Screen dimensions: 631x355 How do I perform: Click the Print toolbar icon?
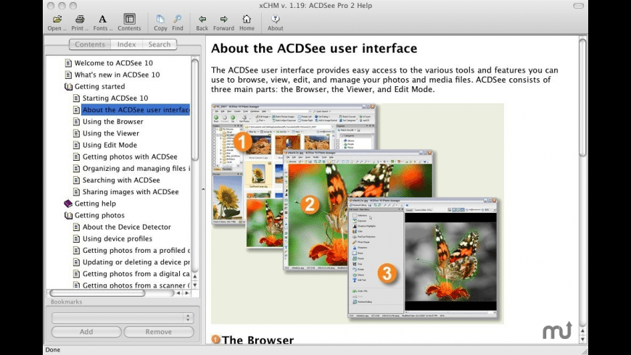(x=80, y=19)
